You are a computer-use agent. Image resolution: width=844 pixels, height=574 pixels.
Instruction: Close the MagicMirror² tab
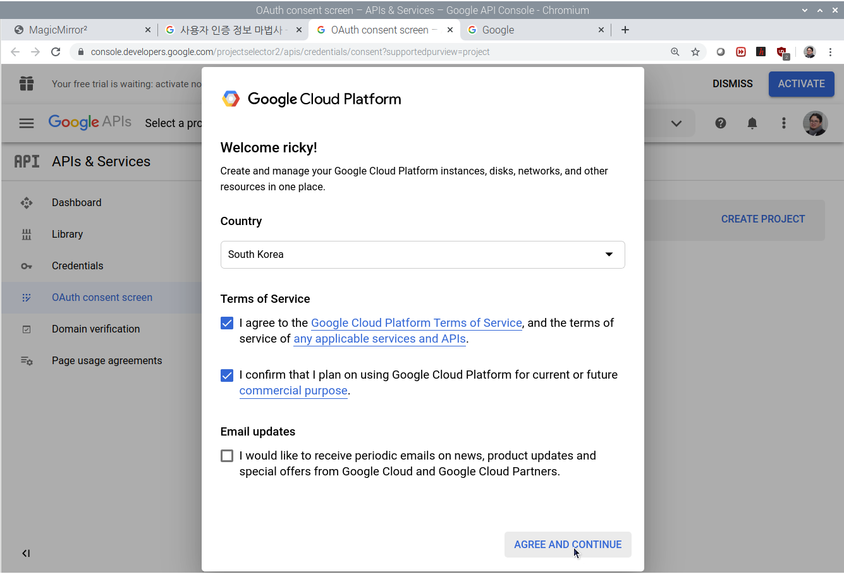(x=148, y=30)
